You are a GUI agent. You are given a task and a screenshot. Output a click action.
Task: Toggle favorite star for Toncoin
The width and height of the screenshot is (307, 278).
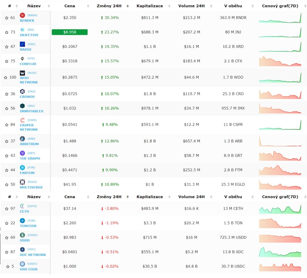click(x=7, y=223)
